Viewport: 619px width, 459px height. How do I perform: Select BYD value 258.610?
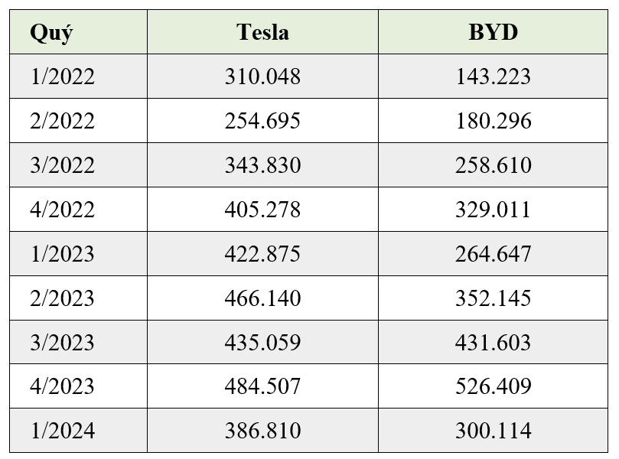[493, 166]
